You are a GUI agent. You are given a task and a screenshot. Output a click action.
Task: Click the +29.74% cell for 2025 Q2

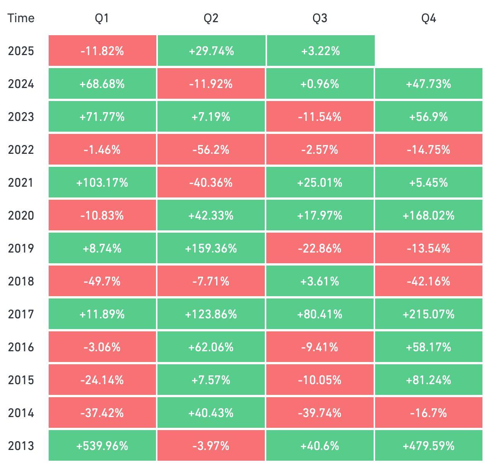coord(211,51)
